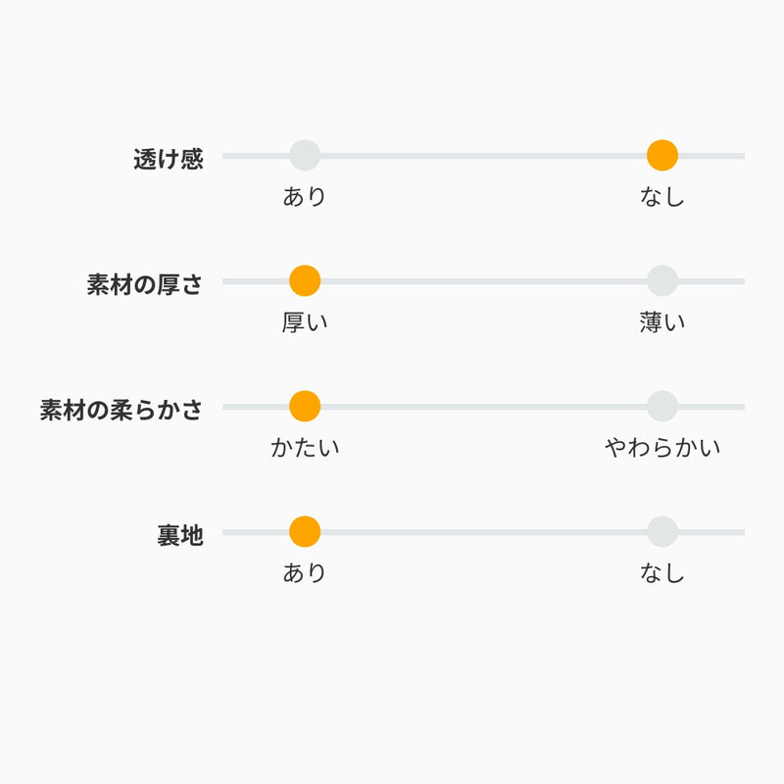784x784 pixels.
Task: Click the 素材の柔らかさ row heading
Action: click(122, 411)
